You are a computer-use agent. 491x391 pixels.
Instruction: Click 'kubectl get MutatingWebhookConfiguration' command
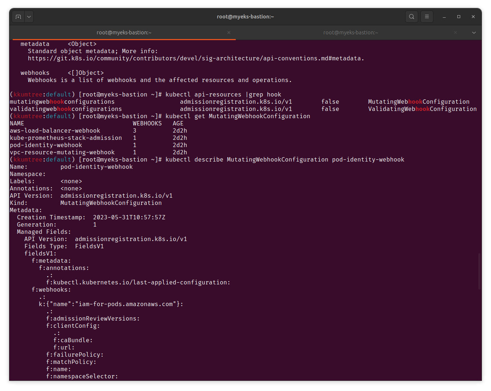tap(238, 116)
